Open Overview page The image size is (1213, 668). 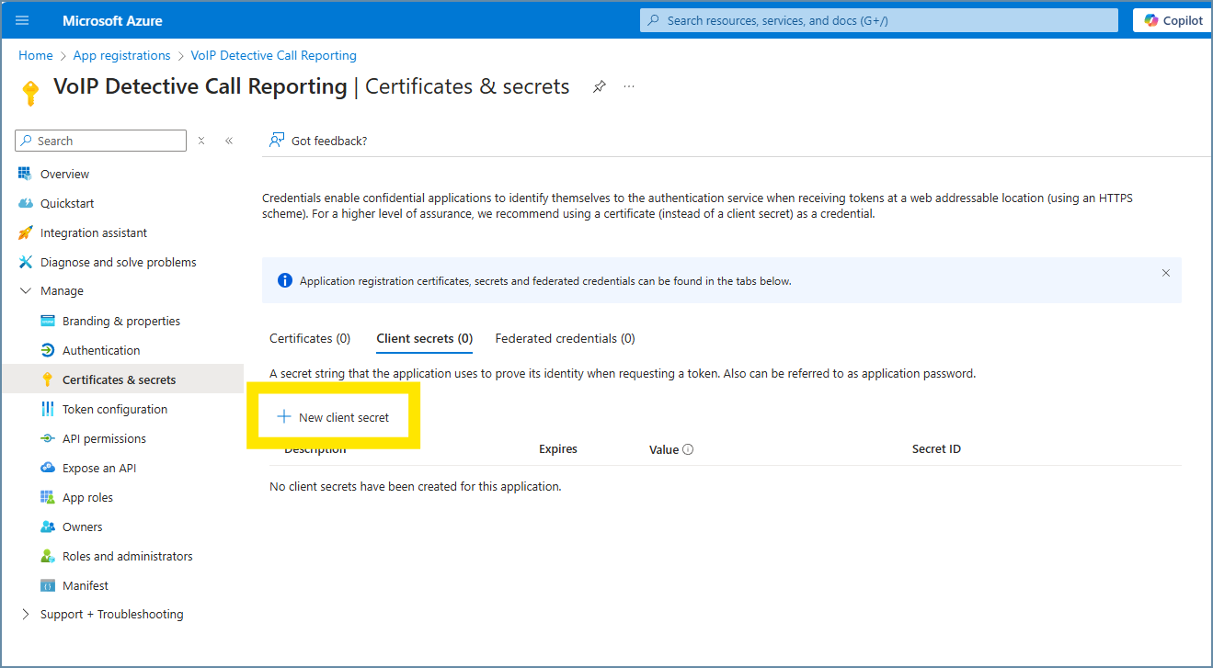tap(64, 174)
